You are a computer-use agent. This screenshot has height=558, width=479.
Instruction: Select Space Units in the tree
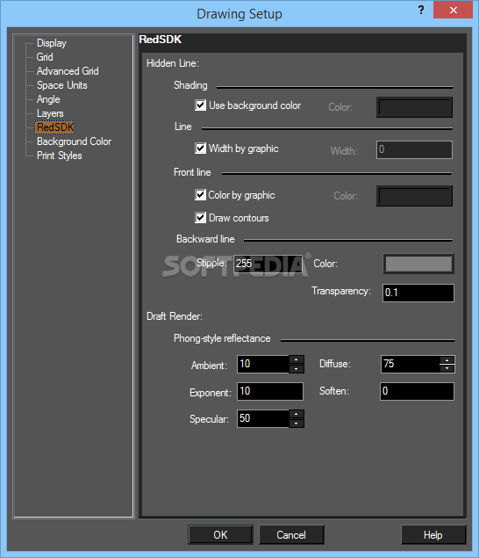pyautogui.click(x=61, y=85)
